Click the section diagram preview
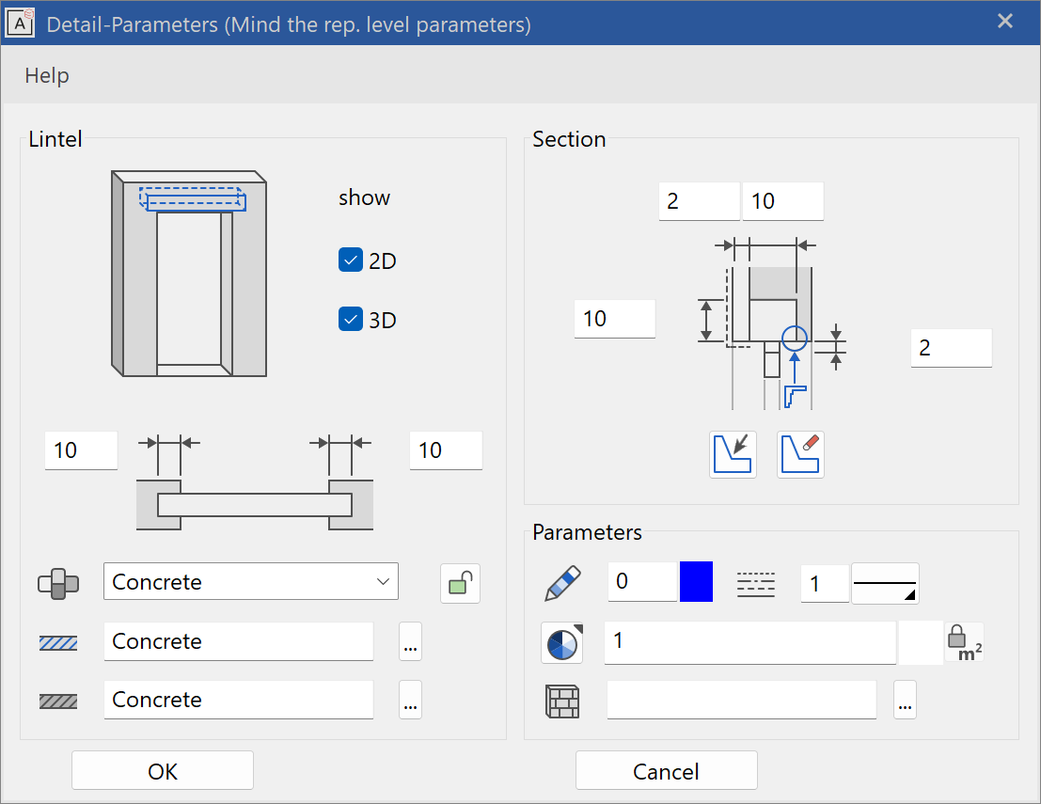The image size is (1041, 804). (x=772, y=323)
